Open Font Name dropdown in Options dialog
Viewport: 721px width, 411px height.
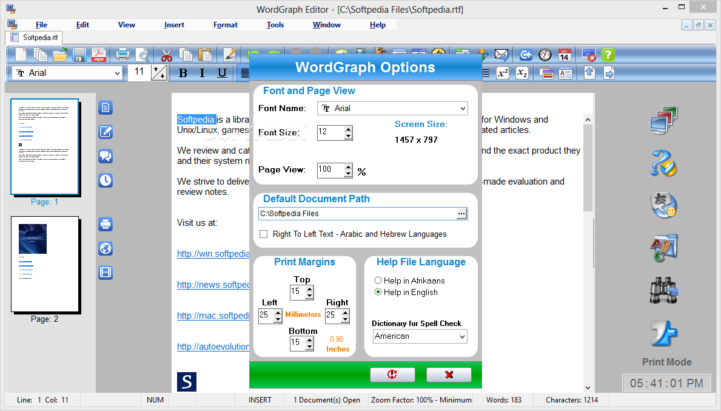point(463,109)
